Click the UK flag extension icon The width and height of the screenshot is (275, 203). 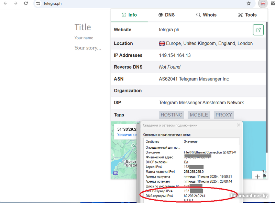click(263, 3)
